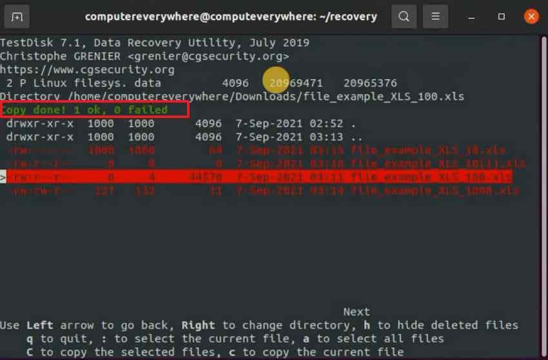Open the terminal hamburger menu
This screenshot has height=360, width=548.
point(435,16)
